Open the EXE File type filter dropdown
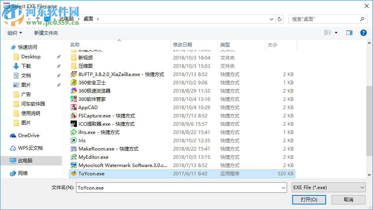Image resolution: width=373 pixels, height=210 pixels. [x=328, y=188]
